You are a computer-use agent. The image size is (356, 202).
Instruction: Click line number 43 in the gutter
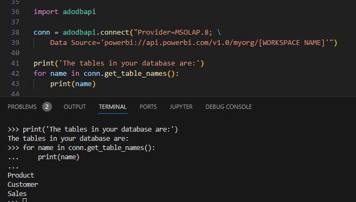[x=15, y=84]
